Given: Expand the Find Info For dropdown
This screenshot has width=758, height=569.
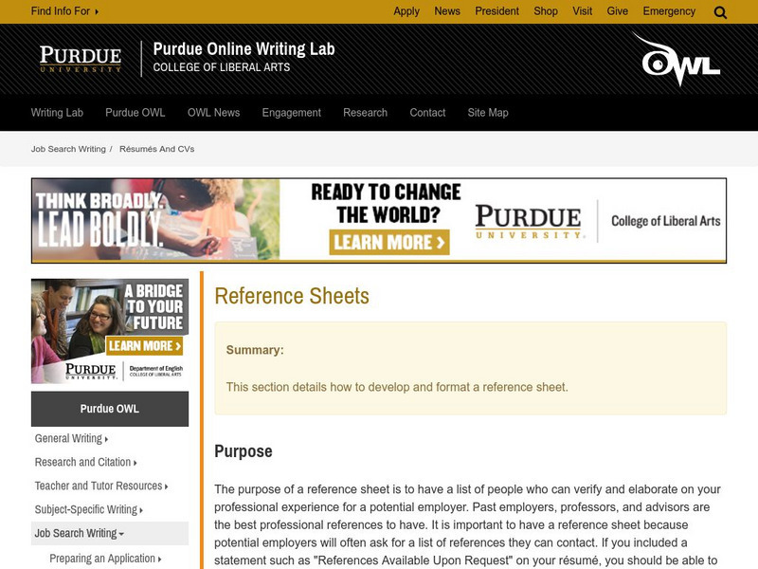Looking at the screenshot, I should [64, 11].
